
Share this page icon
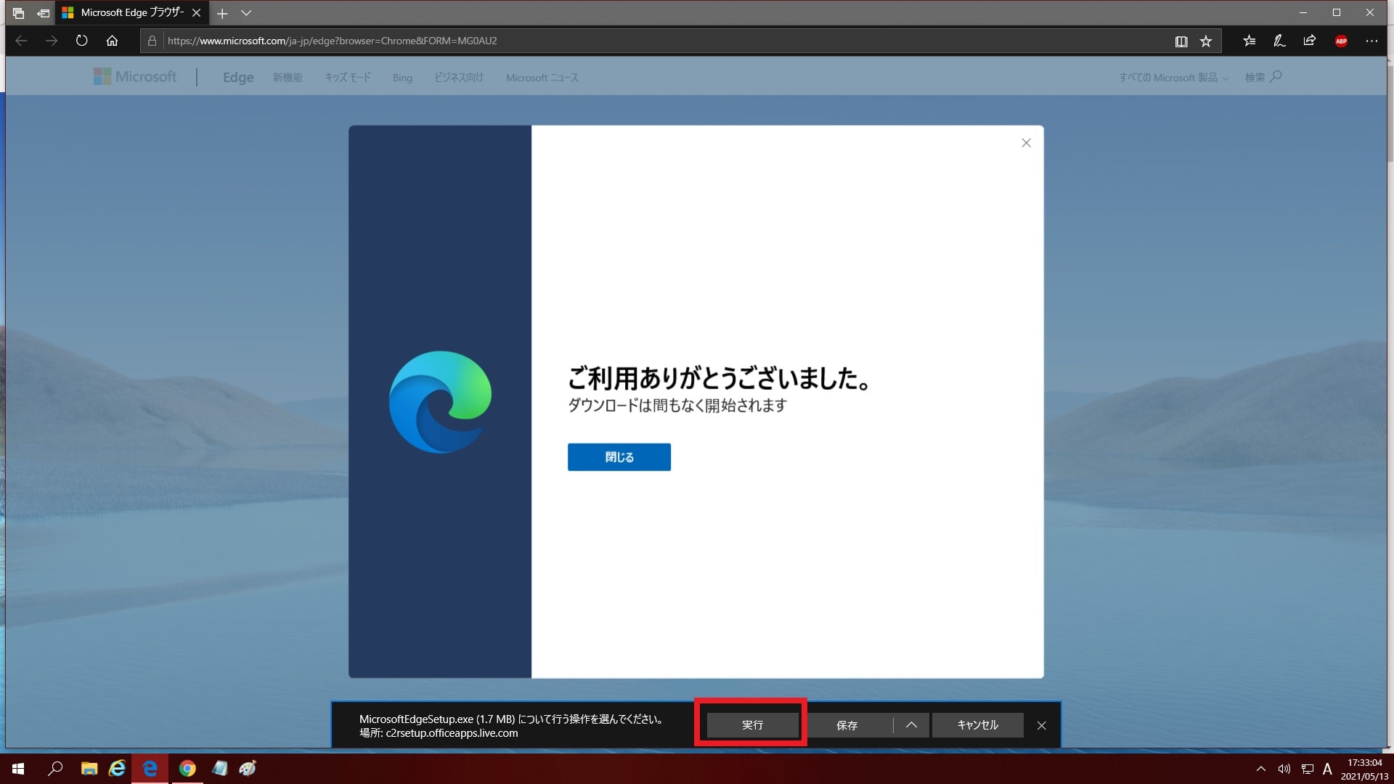point(1310,41)
